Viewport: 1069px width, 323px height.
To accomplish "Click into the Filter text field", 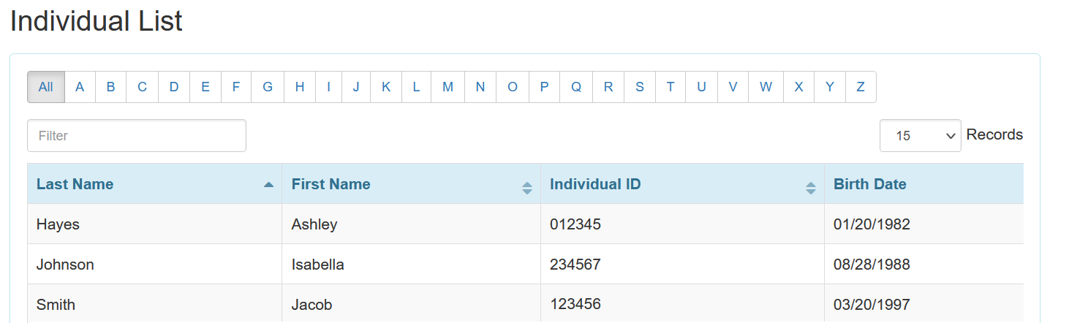I will point(137,136).
